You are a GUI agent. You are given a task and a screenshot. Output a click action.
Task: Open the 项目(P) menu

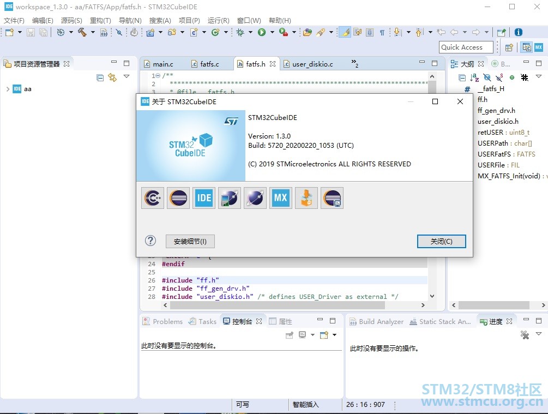[189, 21]
